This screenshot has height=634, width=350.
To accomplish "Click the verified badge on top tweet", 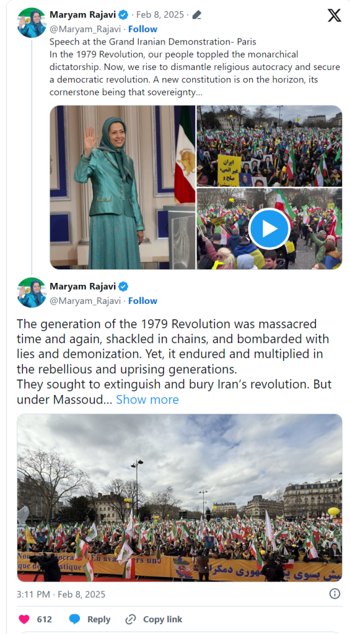I will (x=123, y=15).
